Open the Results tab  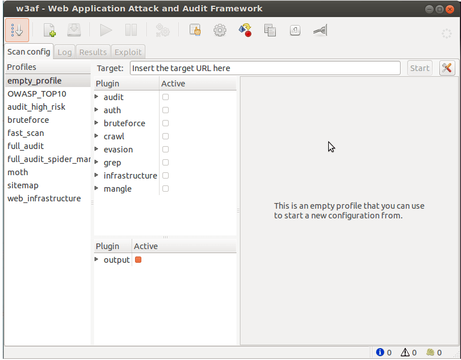tap(93, 52)
